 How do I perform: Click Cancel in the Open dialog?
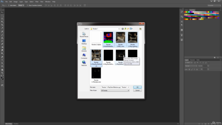tap(137, 90)
